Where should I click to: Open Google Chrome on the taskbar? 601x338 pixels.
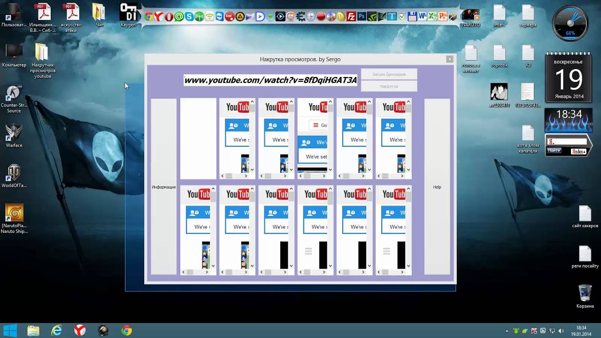[x=126, y=330]
